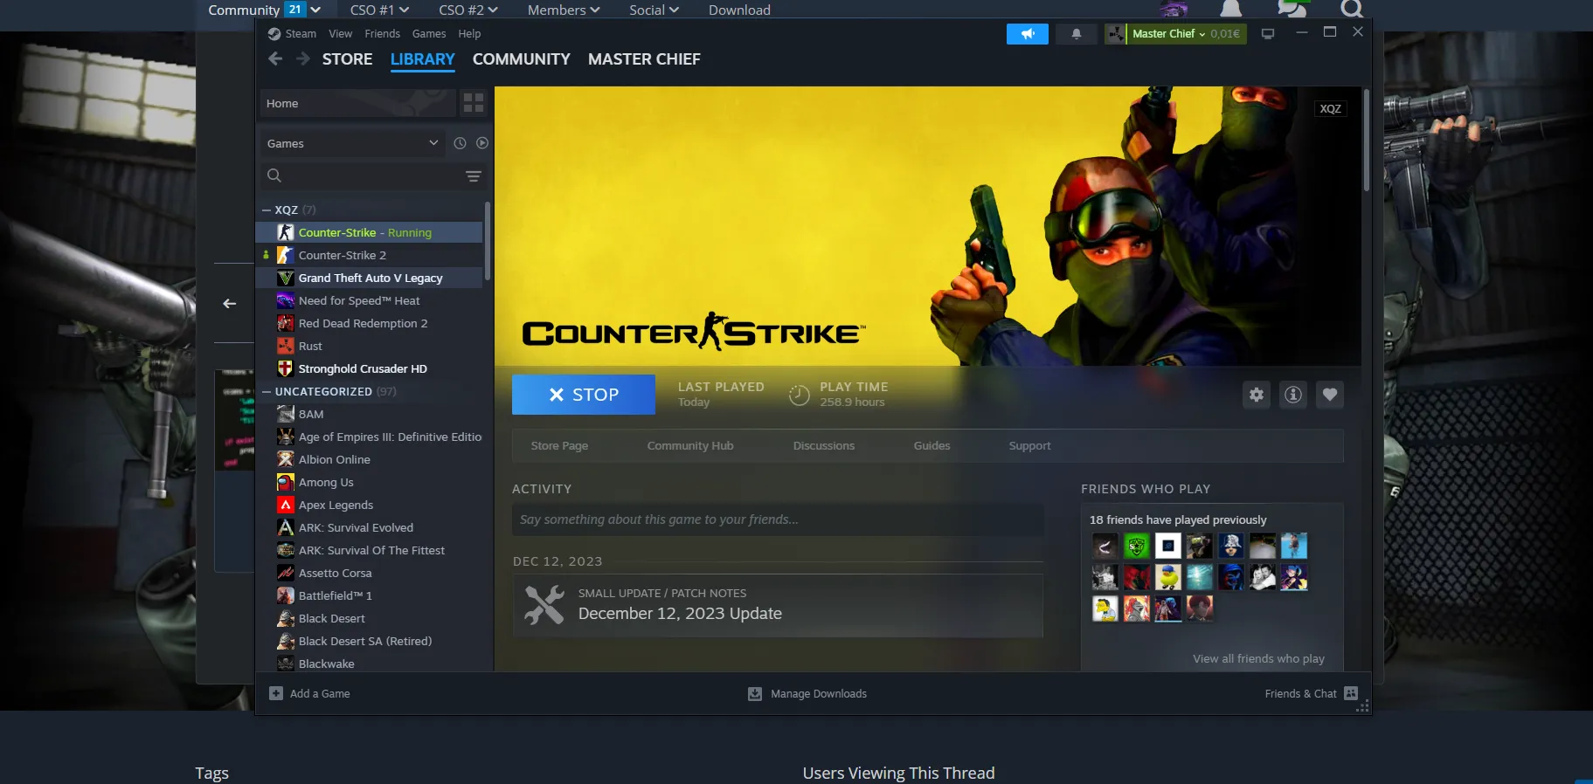The width and height of the screenshot is (1593, 784).
Task: Go forward with Steam's right arrow
Action: click(x=303, y=58)
